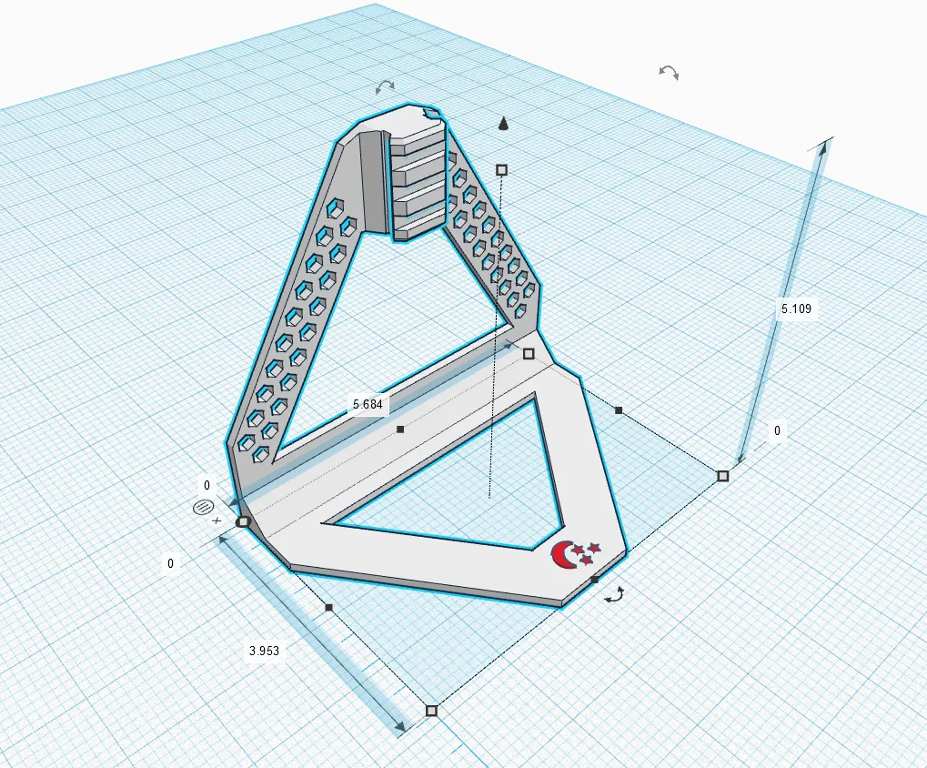Click the black midpoint handle on right dashed edge

point(619,409)
